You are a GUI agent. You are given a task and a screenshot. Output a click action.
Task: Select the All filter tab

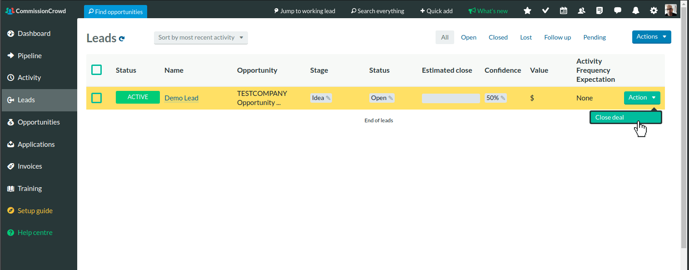point(445,37)
